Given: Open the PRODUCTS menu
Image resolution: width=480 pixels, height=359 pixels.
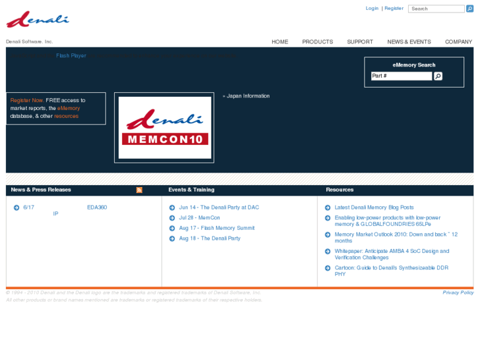Looking at the screenshot, I should click(x=318, y=42).
